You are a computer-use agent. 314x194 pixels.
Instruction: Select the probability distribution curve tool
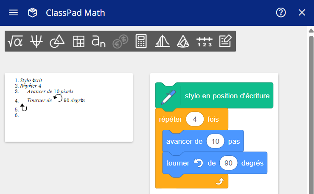163,41
